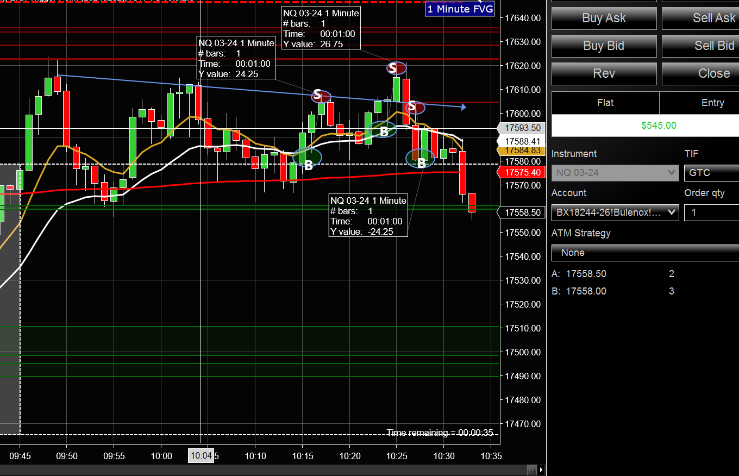The width and height of the screenshot is (739, 476).
Task: Click the $545.00 PnL display
Action: click(x=659, y=126)
